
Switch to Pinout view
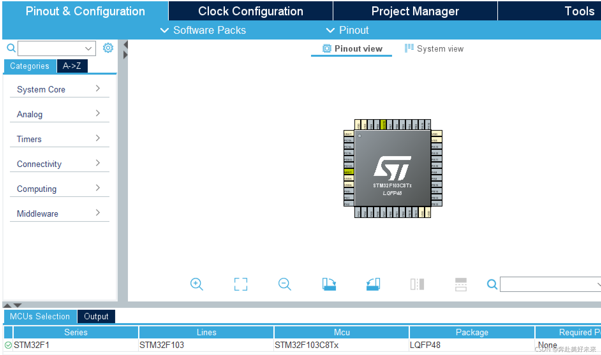pos(352,49)
